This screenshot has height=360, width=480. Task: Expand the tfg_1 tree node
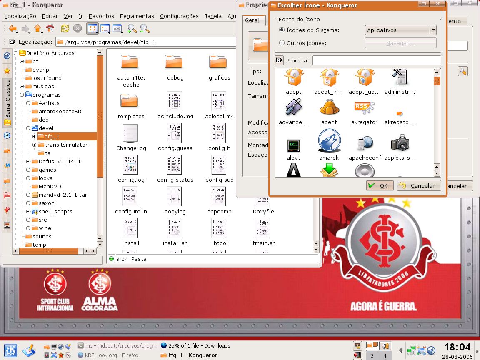coord(34,136)
